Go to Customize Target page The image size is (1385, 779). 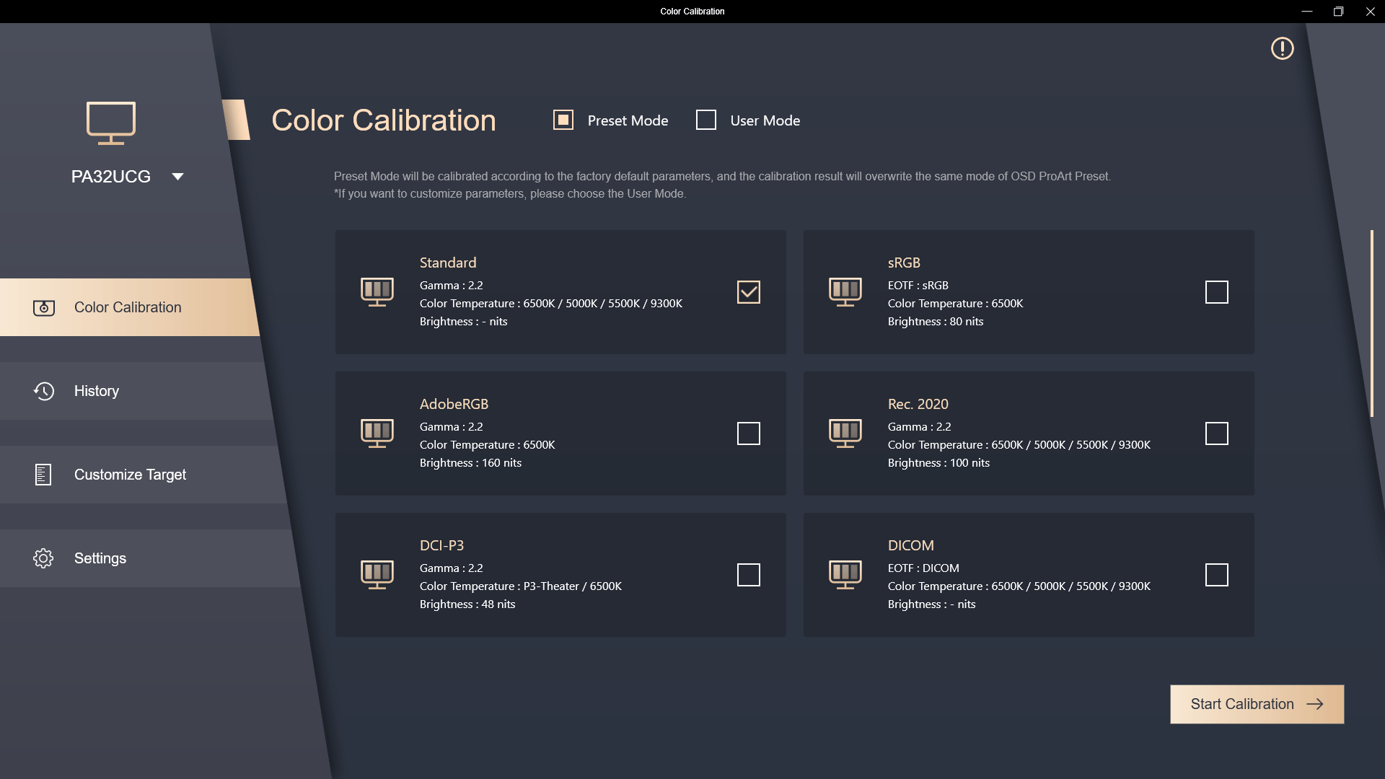coord(130,475)
